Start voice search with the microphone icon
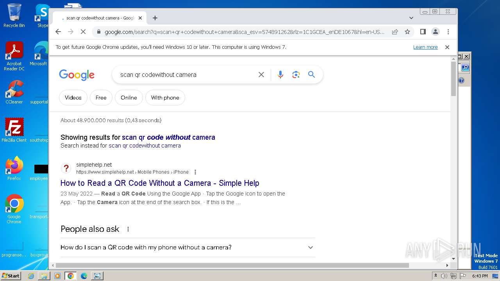Image resolution: width=500 pixels, height=281 pixels. pos(280,75)
